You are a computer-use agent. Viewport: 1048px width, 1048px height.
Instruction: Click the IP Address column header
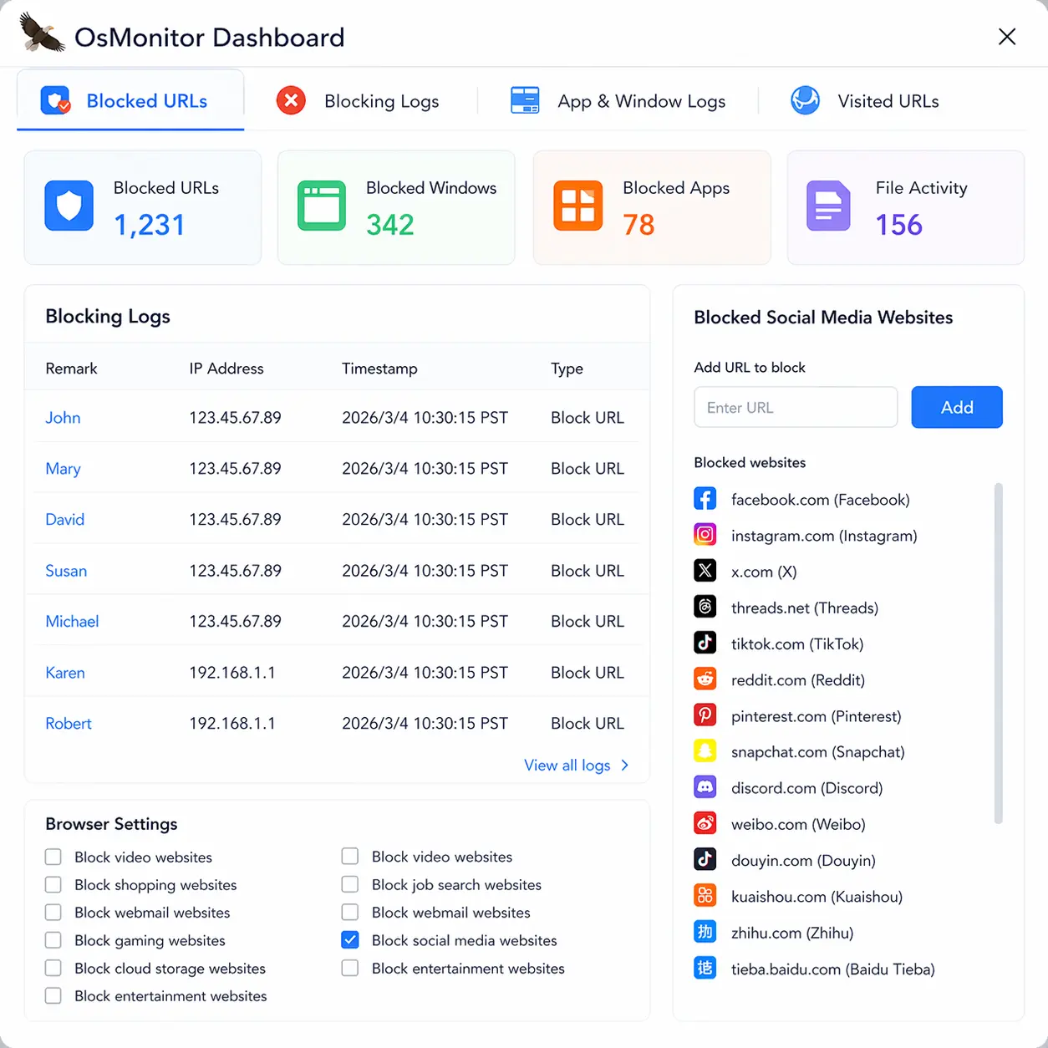(226, 368)
